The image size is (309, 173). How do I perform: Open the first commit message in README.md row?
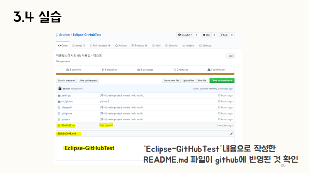click(x=107, y=125)
